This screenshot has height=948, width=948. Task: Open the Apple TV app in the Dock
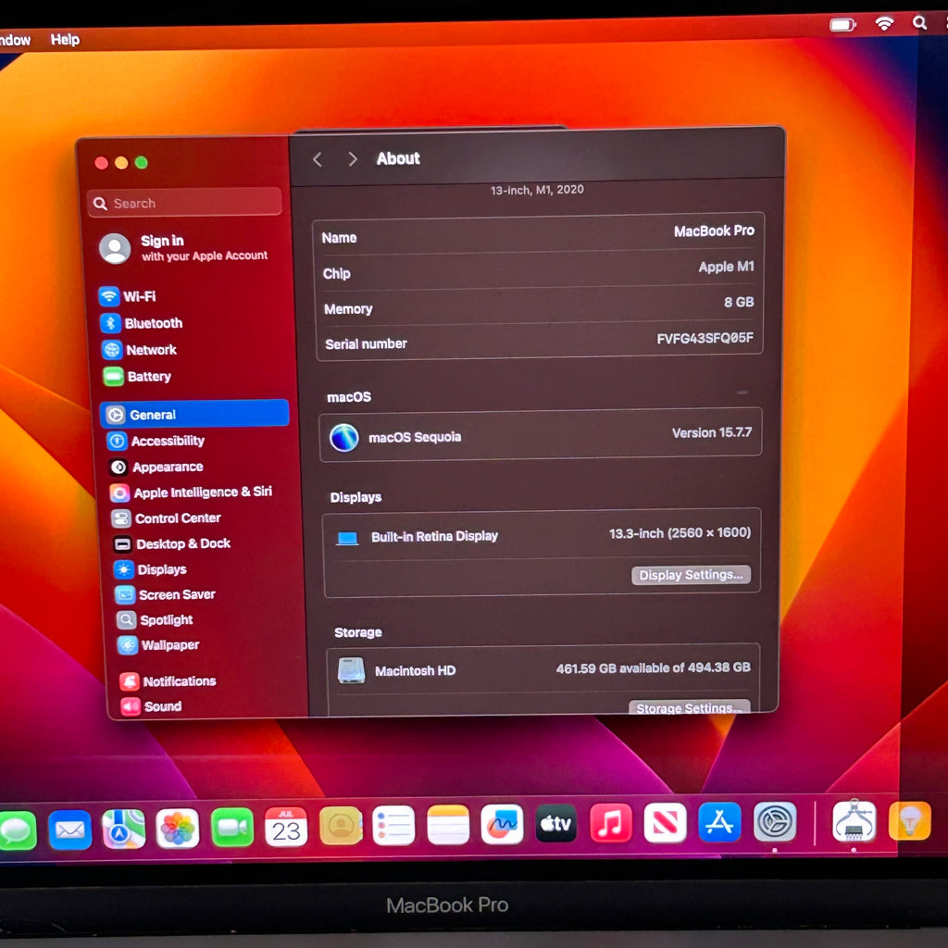(556, 823)
